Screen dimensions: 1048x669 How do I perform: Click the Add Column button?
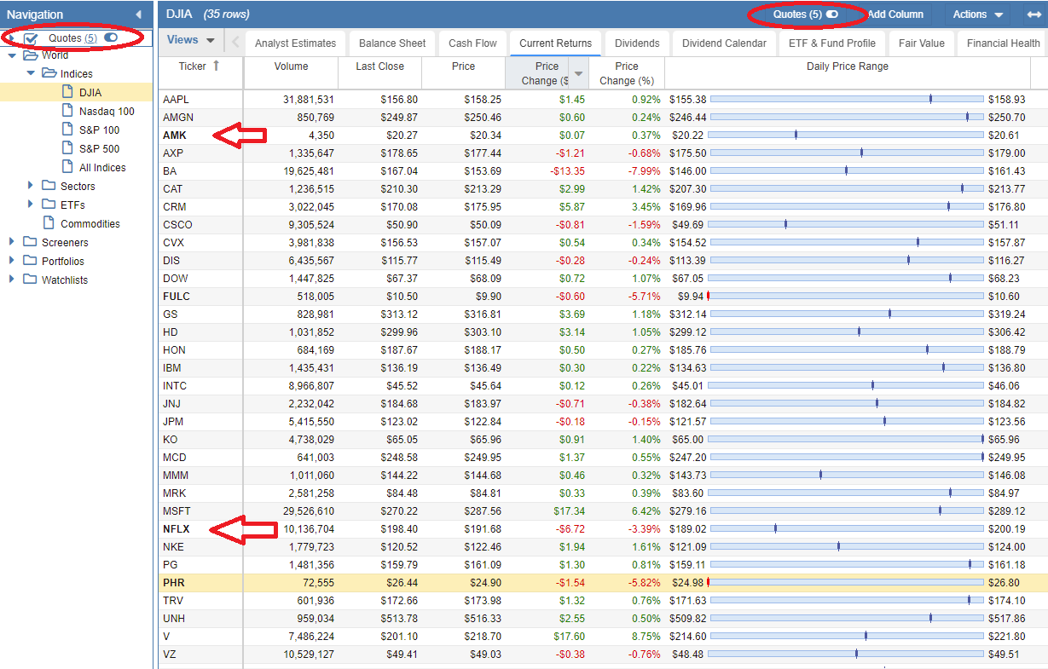click(895, 14)
